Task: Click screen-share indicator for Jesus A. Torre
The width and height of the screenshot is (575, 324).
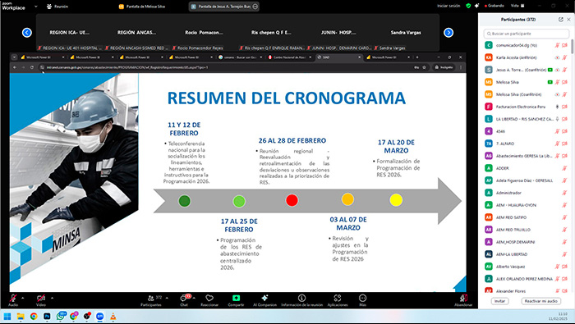Action: coord(550,70)
